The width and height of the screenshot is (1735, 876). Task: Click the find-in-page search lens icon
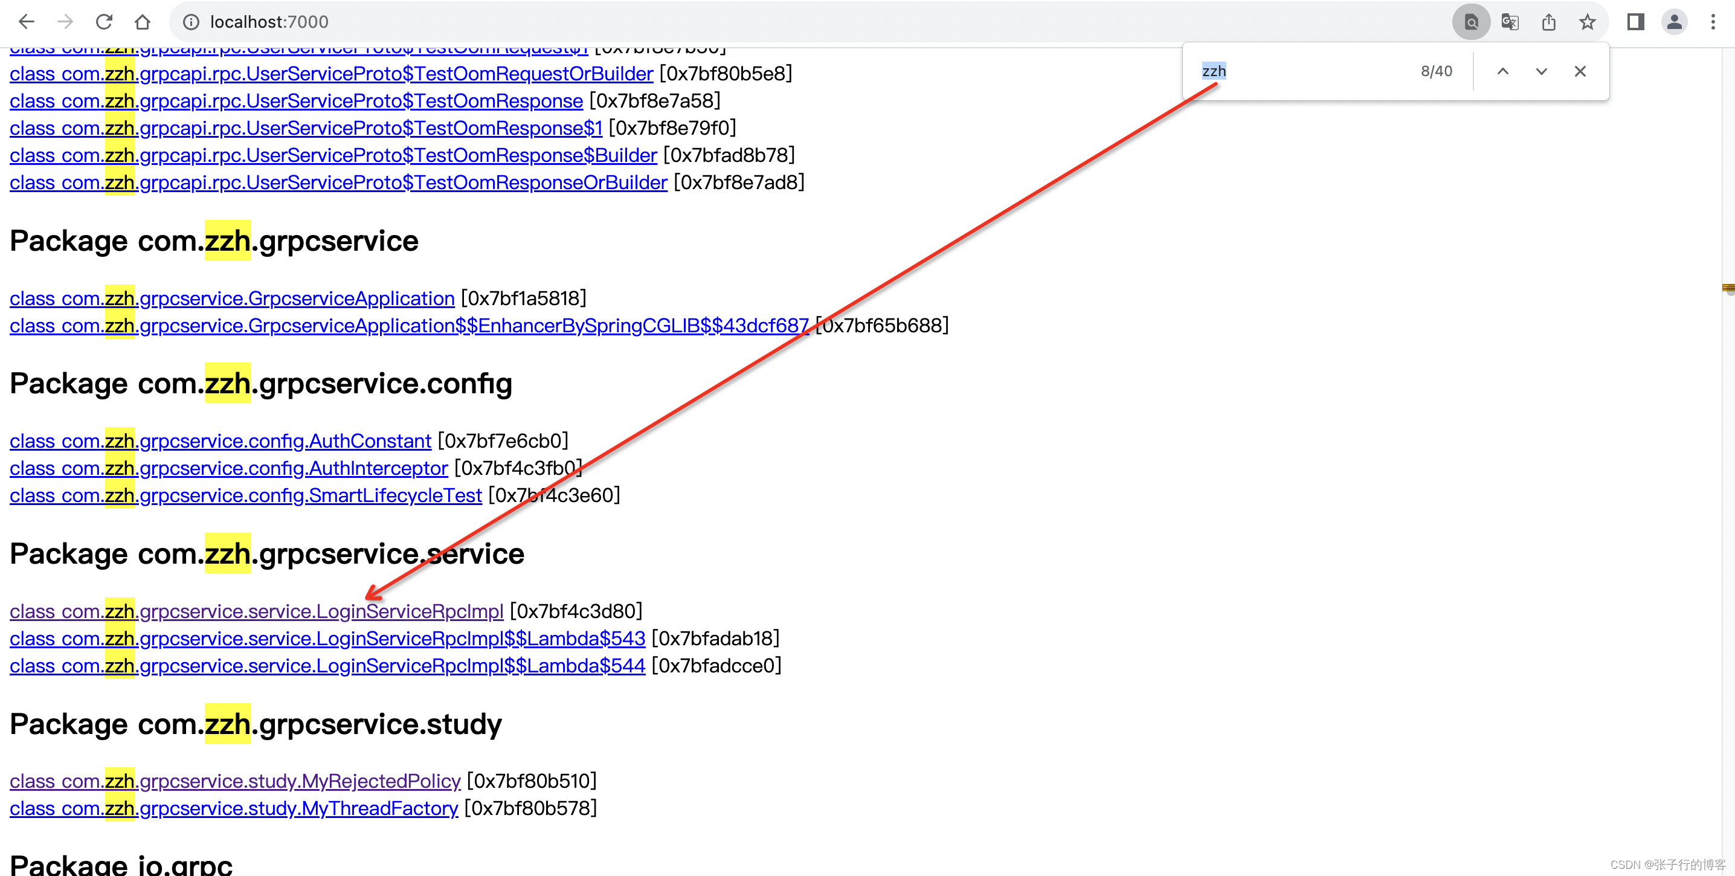(x=1471, y=22)
